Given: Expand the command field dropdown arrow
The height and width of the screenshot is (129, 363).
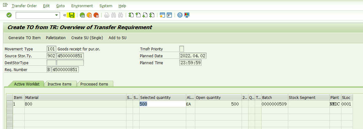Looking at the screenshot, I should [x=57, y=15].
